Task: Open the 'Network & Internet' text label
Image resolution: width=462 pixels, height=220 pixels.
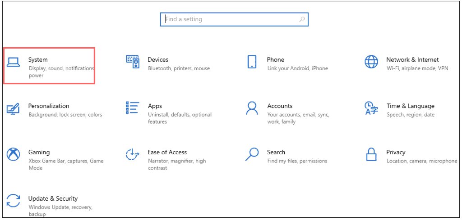Action: tap(412, 59)
